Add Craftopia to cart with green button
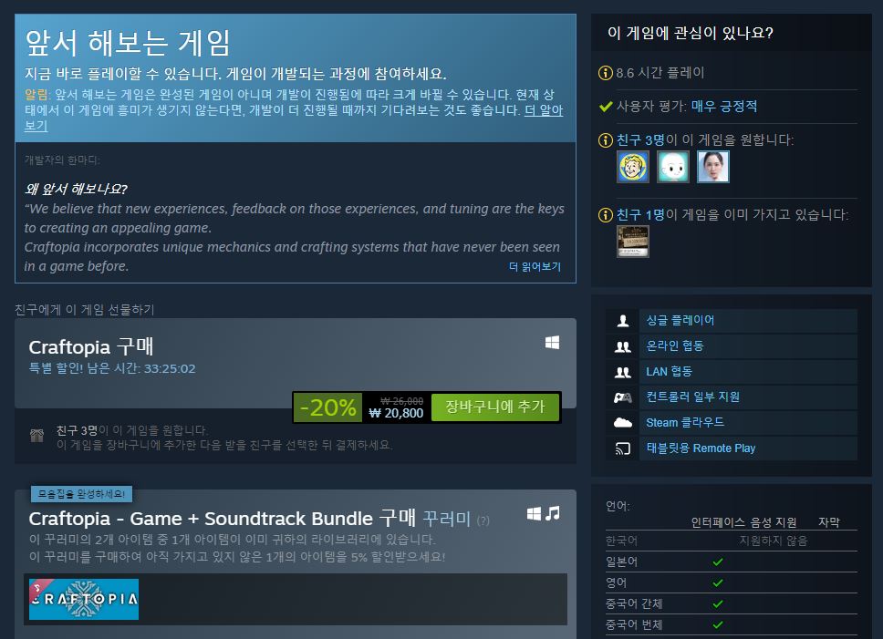883x639 pixels. [x=495, y=407]
